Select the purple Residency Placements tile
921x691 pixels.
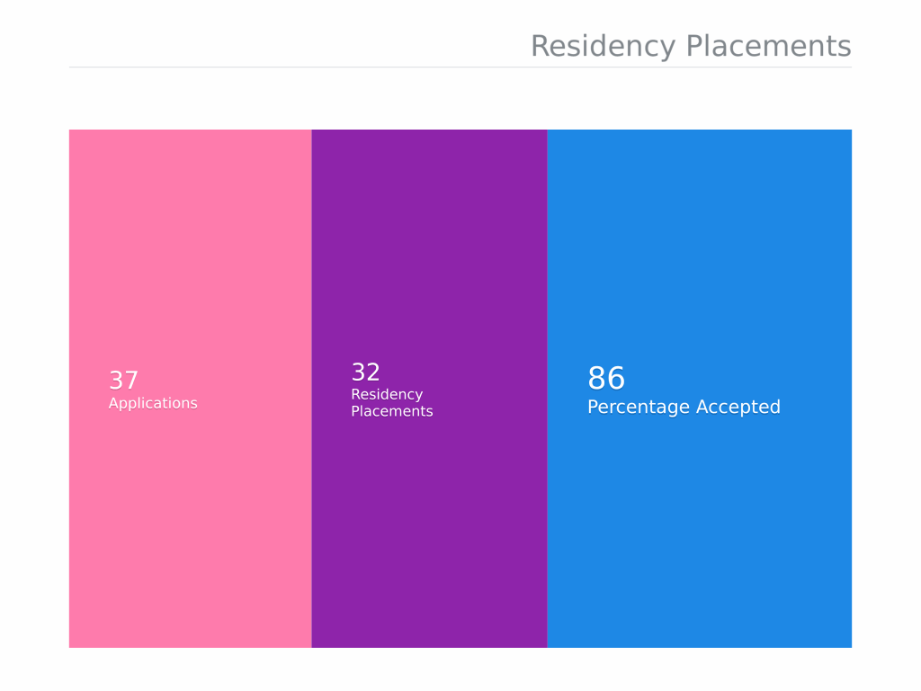pyautogui.click(x=429, y=389)
